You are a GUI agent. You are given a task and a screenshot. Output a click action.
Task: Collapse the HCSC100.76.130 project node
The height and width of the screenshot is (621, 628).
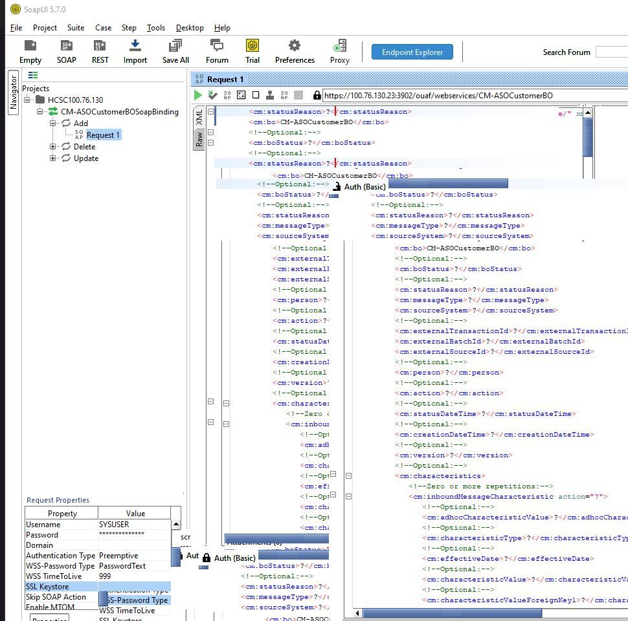click(x=28, y=100)
